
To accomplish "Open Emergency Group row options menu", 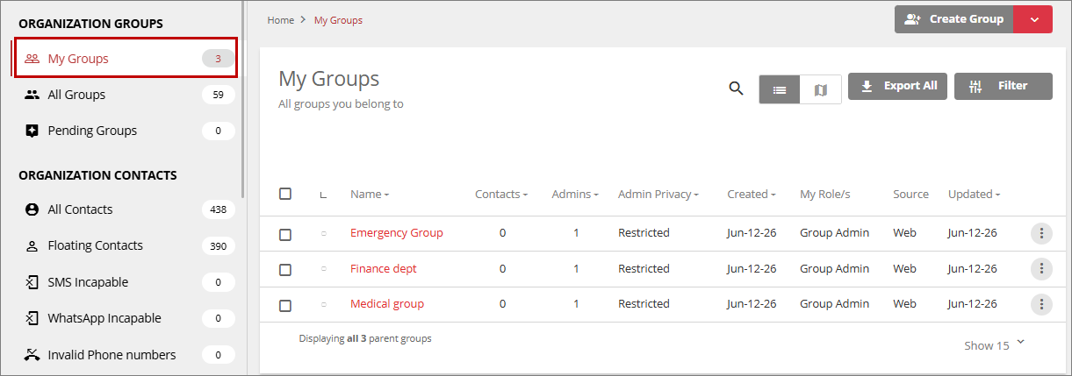I will click(1041, 233).
